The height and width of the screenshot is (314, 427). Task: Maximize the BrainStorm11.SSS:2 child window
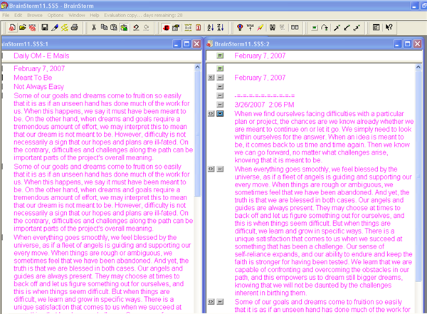tap(407, 44)
